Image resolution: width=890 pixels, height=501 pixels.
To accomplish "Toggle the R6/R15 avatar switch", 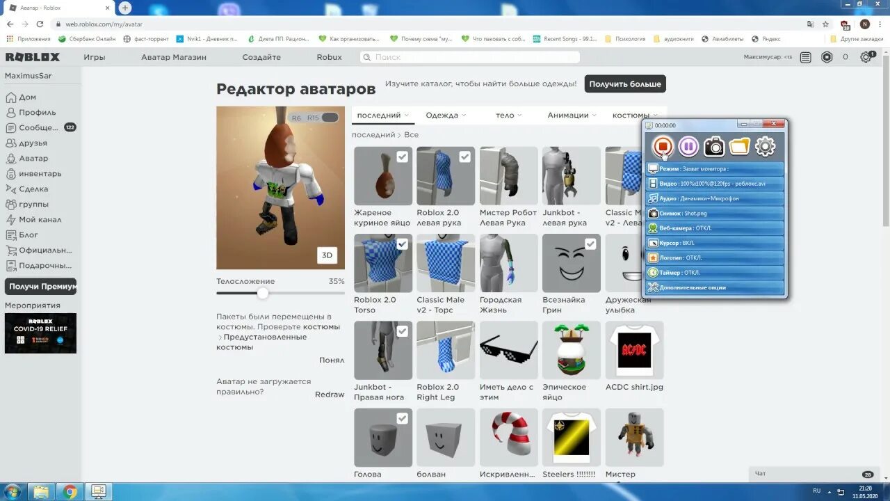I will tap(330, 118).
